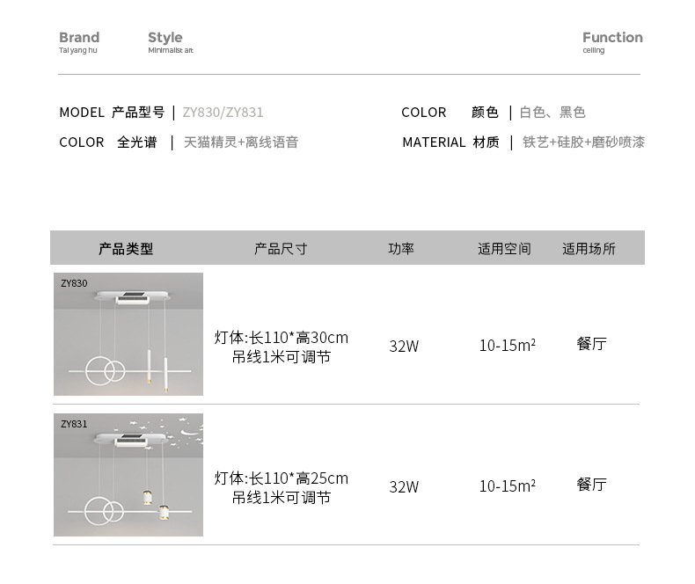Click the MATERIAL 材质 label
Screen dimensions: 695x584
pos(450,142)
